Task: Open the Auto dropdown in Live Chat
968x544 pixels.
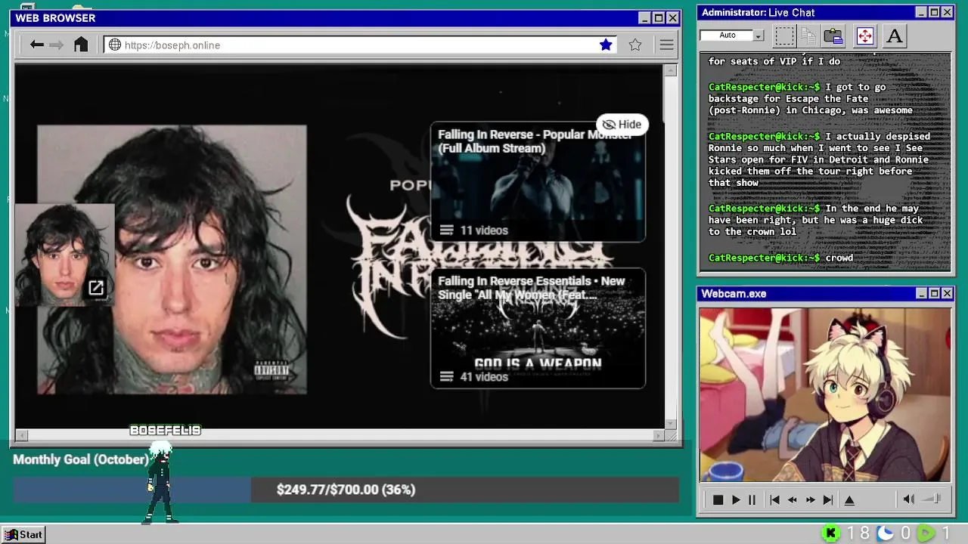Action: (759, 36)
